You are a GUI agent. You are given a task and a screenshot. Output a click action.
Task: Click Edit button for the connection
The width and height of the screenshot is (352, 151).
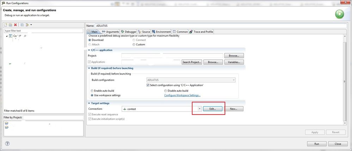213,109
